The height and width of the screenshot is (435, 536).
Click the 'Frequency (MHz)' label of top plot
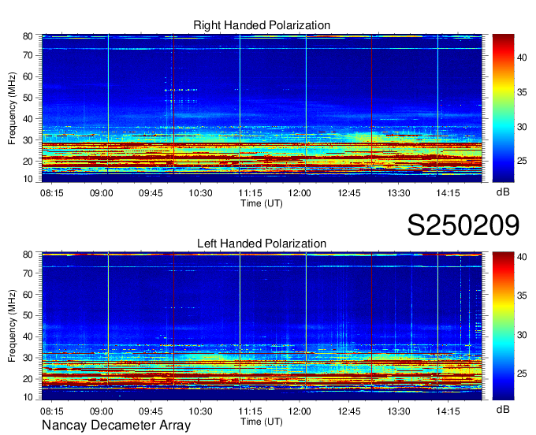pos(12,108)
